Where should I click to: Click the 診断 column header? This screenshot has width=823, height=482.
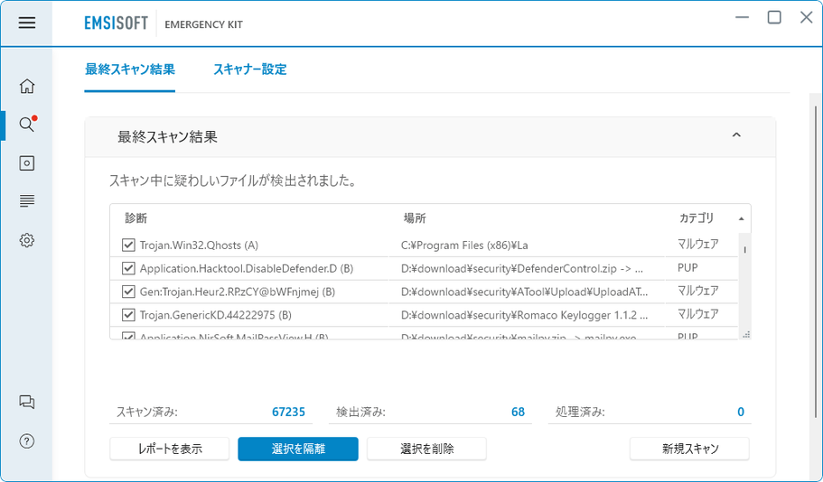tap(136, 218)
